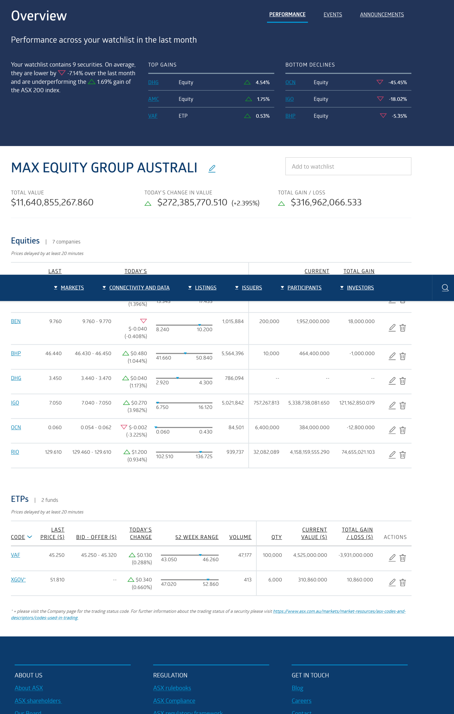Open XGOV ETP code link

point(18,579)
